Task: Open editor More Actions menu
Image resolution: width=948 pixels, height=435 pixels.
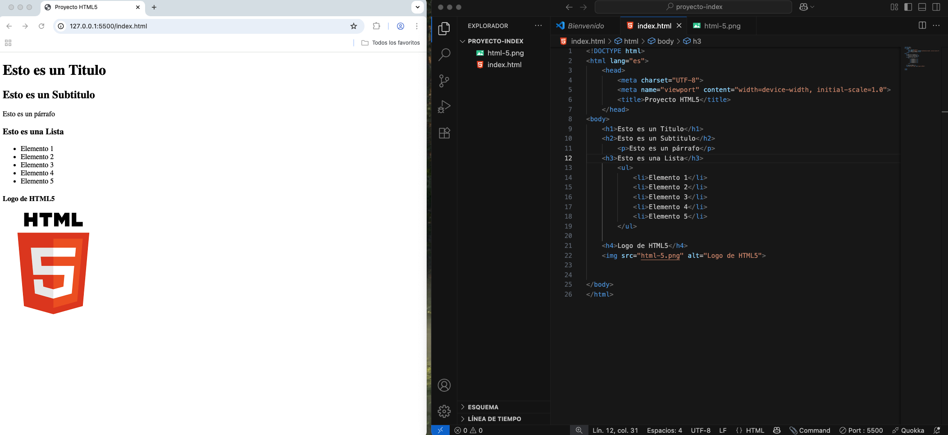Action: coord(936,25)
